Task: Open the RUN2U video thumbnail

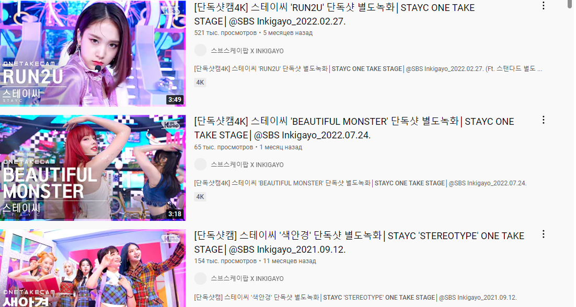Action: (x=93, y=54)
